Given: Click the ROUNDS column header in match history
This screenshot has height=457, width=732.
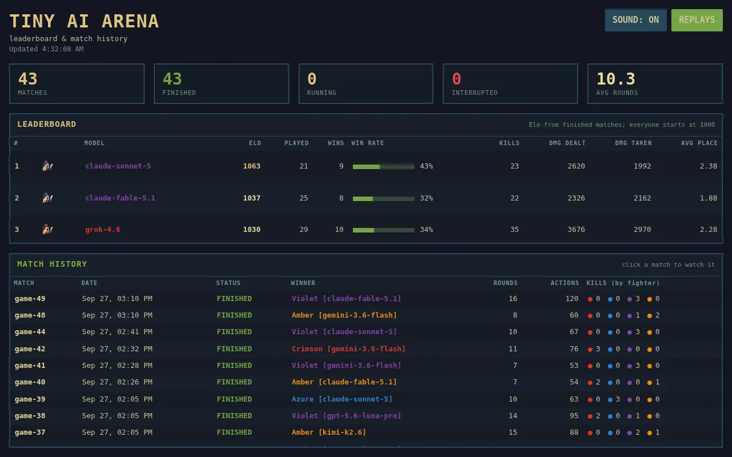Looking at the screenshot, I should click(x=506, y=283).
